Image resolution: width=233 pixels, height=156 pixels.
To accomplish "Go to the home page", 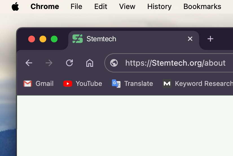I will [x=89, y=63].
